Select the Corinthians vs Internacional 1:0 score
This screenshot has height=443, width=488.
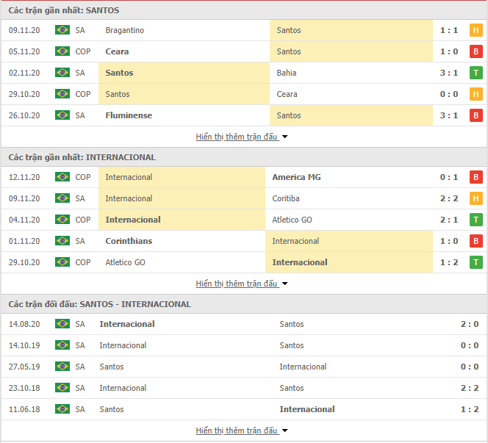(x=449, y=241)
